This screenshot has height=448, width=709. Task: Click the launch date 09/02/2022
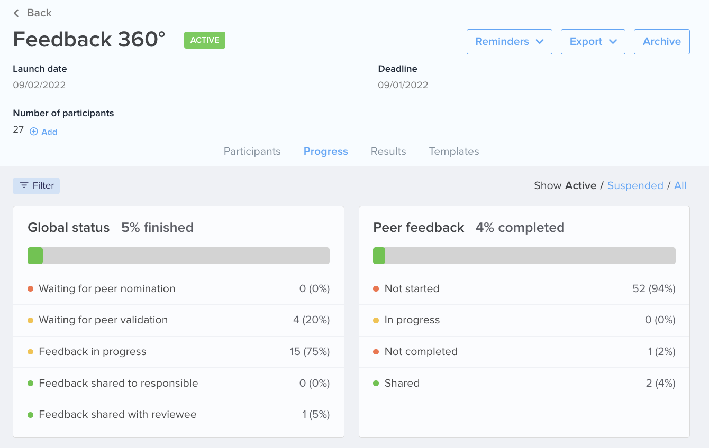[x=39, y=85]
